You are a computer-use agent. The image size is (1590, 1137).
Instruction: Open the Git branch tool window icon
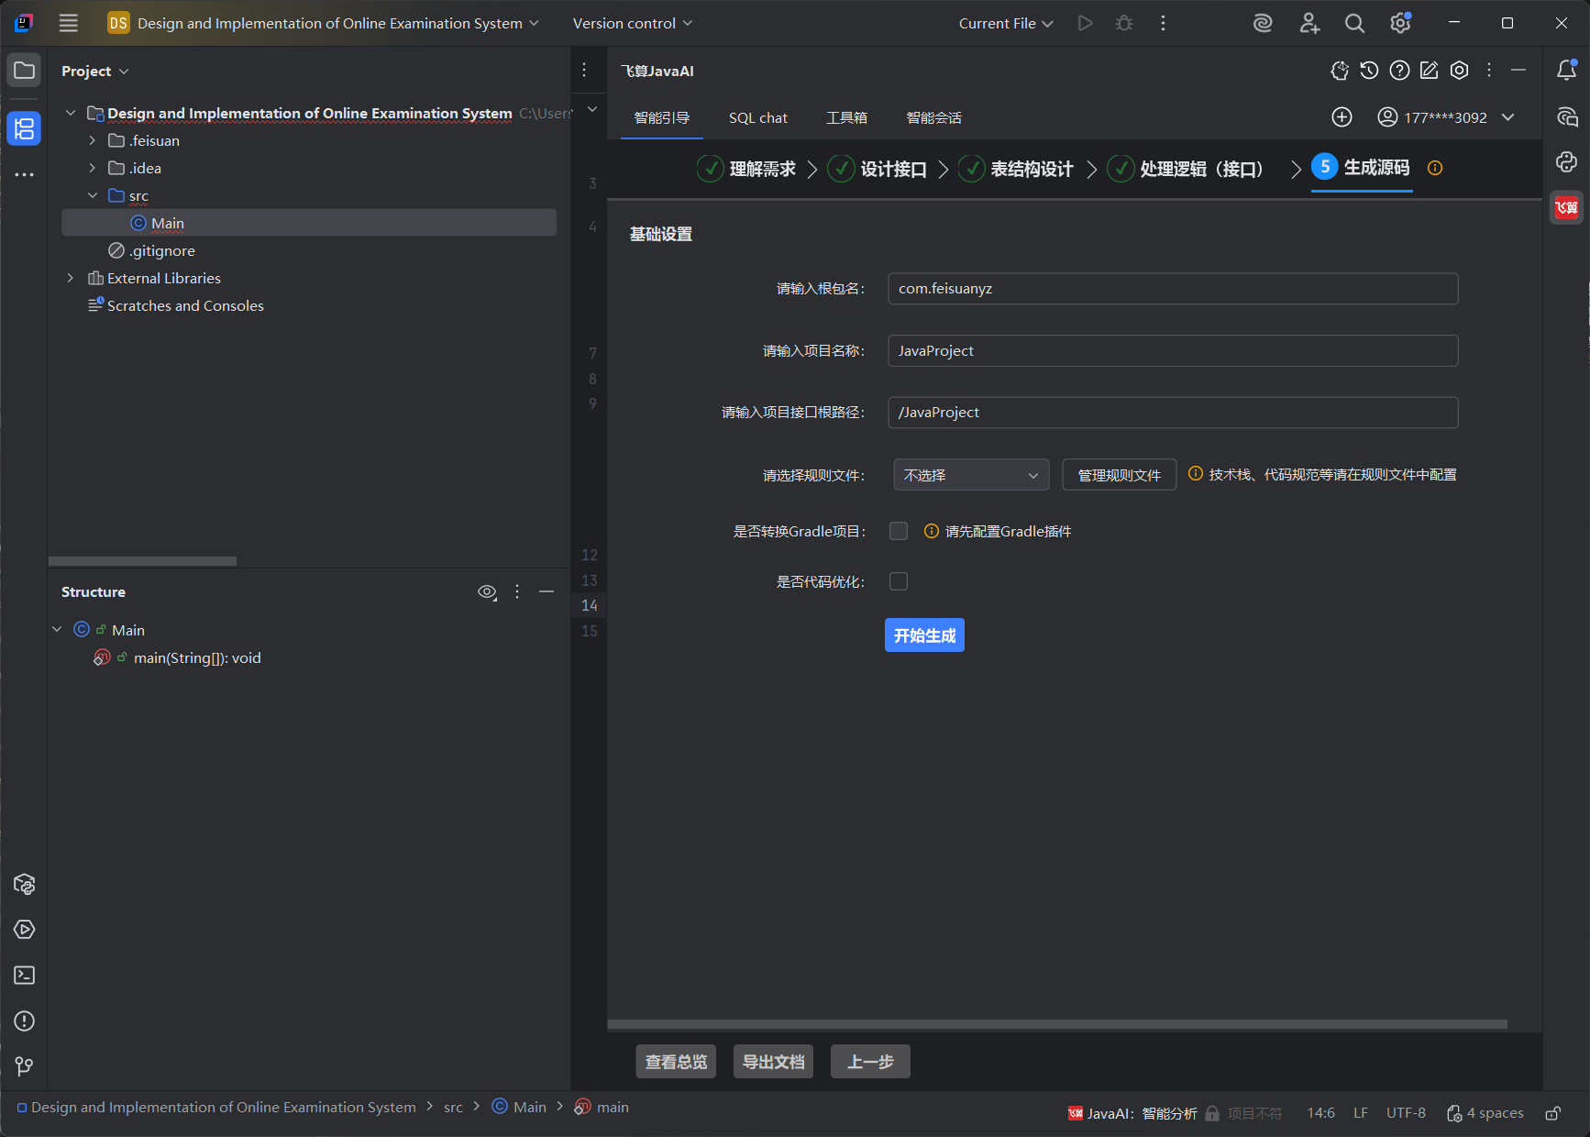click(25, 1066)
